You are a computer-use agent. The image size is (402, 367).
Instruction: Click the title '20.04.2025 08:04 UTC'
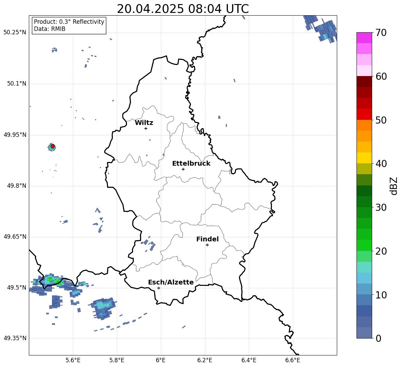click(183, 9)
